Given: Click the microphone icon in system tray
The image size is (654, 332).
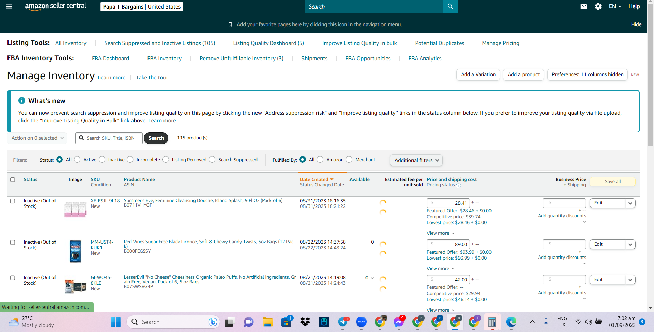Looking at the screenshot, I should pos(546,322).
